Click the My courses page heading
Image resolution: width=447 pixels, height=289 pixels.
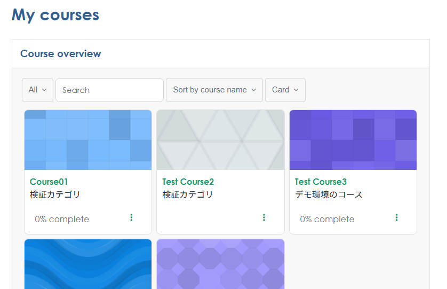tap(55, 15)
